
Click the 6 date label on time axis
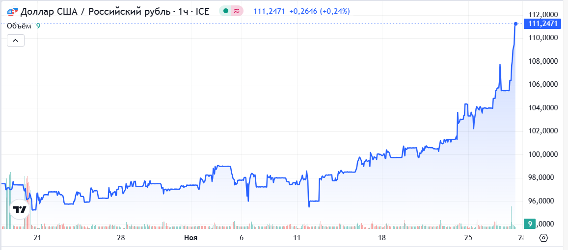coord(242,238)
